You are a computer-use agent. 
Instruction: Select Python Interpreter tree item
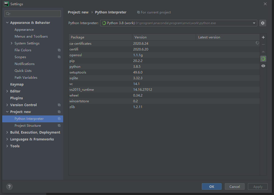click(x=33, y=119)
